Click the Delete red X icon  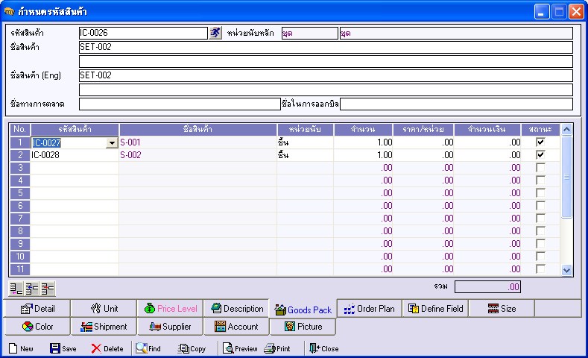96,348
